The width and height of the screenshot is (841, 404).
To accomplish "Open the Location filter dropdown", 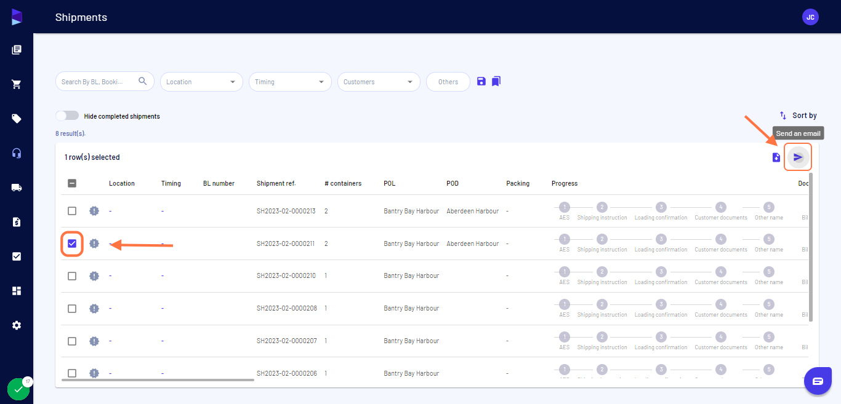I will (201, 82).
